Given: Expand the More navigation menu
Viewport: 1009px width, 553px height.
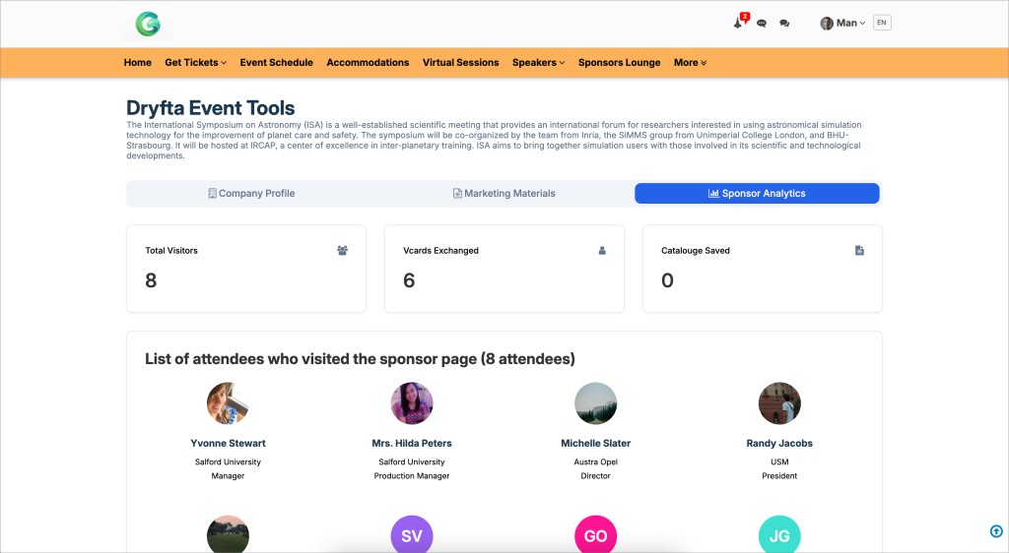Looking at the screenshot, I should [691, 62].
